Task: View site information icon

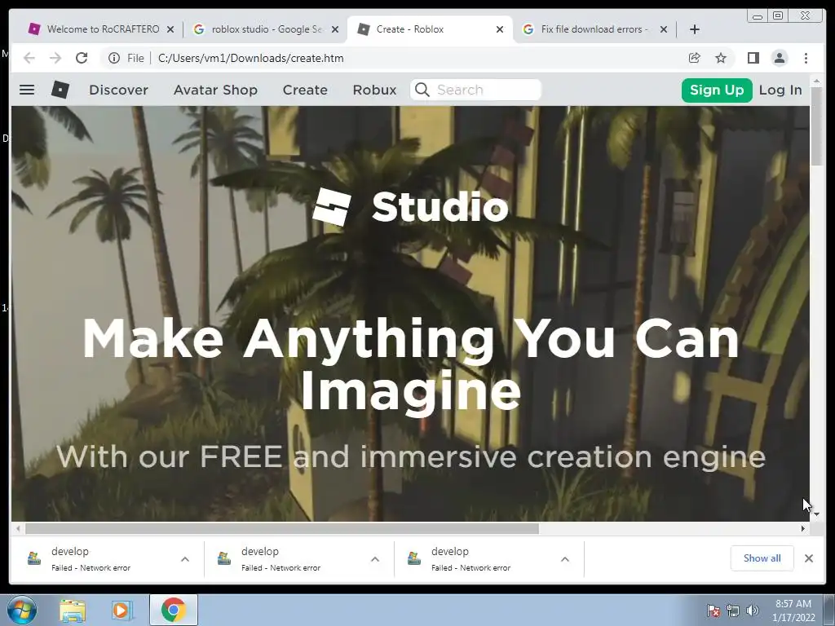Action: pyautogui.click(x=114, y=58)
